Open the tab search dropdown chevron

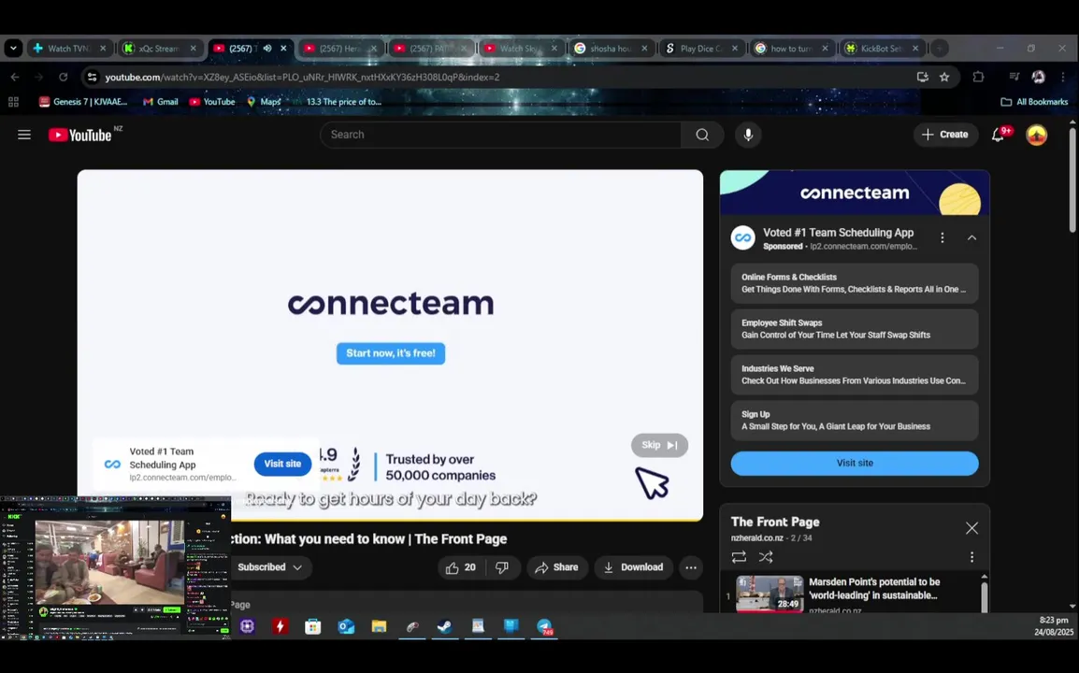[13, 49]
